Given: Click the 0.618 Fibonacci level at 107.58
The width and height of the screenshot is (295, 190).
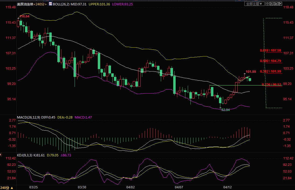Looking at the screenshot, I should click(270, 51).
